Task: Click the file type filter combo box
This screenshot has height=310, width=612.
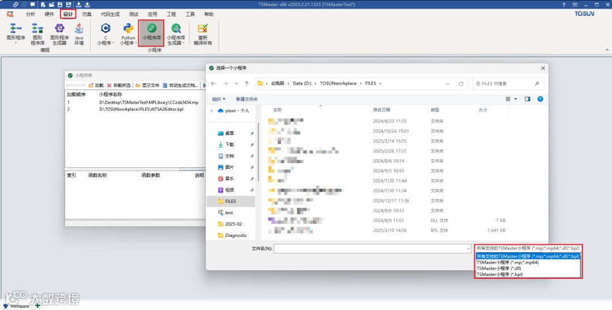Action: click(528, 248)
